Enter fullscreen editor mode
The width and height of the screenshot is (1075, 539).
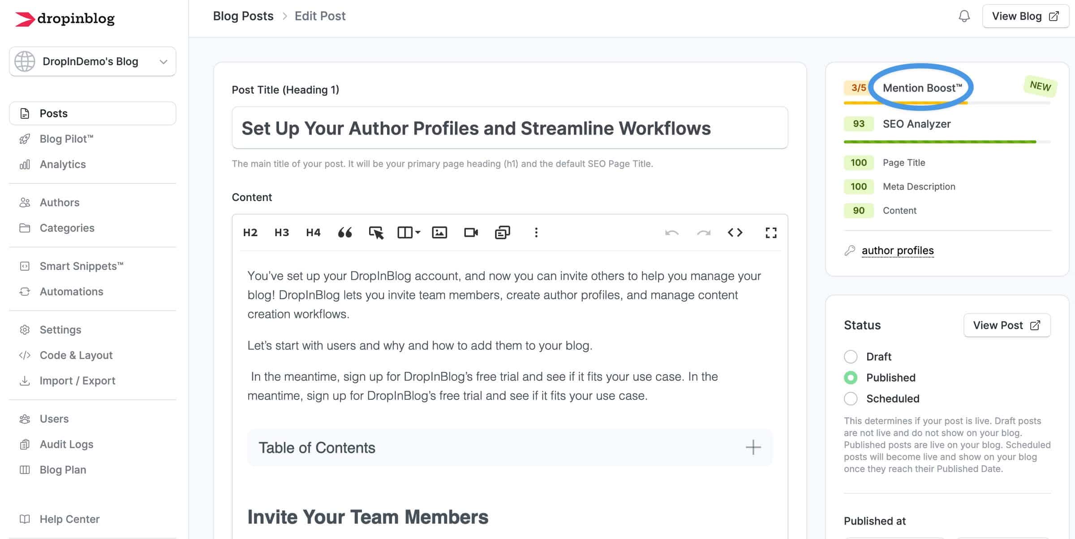point(771,233)
